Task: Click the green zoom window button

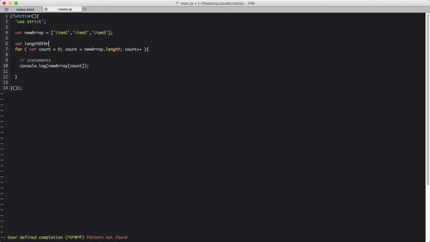Action: pos(16,3)
